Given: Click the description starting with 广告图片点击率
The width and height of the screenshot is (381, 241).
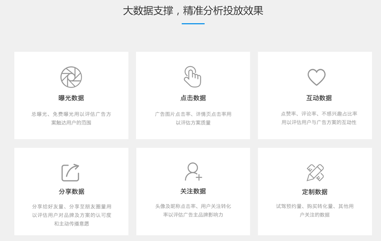Looking at the screenshot, I should [193, 118].
